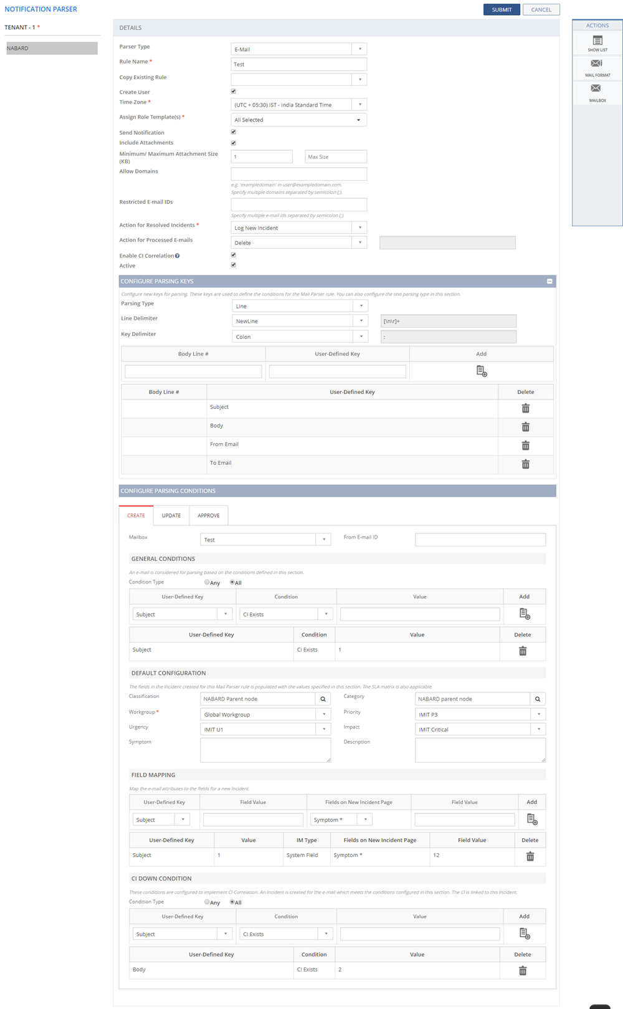The height and width of the screenshot is (1009, 623).
Task: Delete the Subject parsing key row
Action: coord(525,408)
